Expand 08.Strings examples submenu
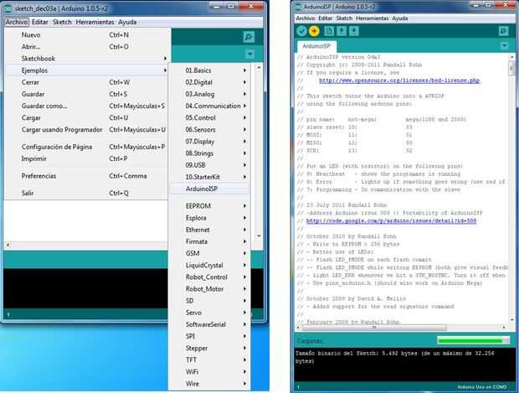Screen dimensions: 519x393 point(209,153)
